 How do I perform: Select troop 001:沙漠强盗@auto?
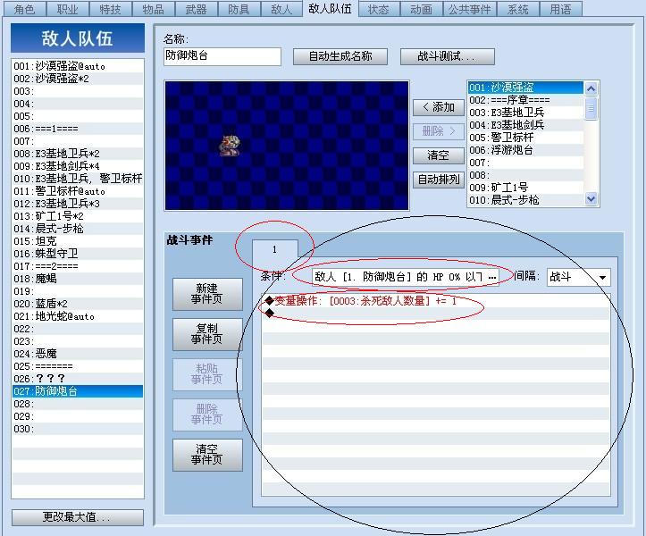pos(78,66)
